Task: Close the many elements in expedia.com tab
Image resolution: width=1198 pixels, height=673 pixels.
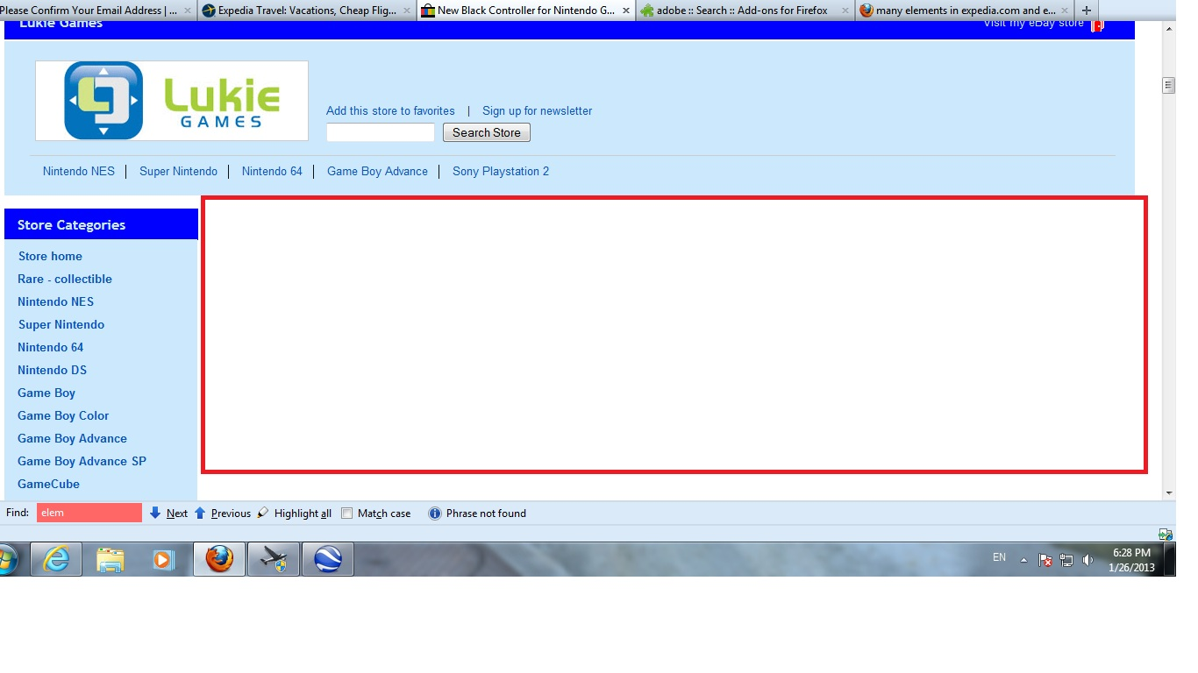Action: click(x=1065, y=11)
